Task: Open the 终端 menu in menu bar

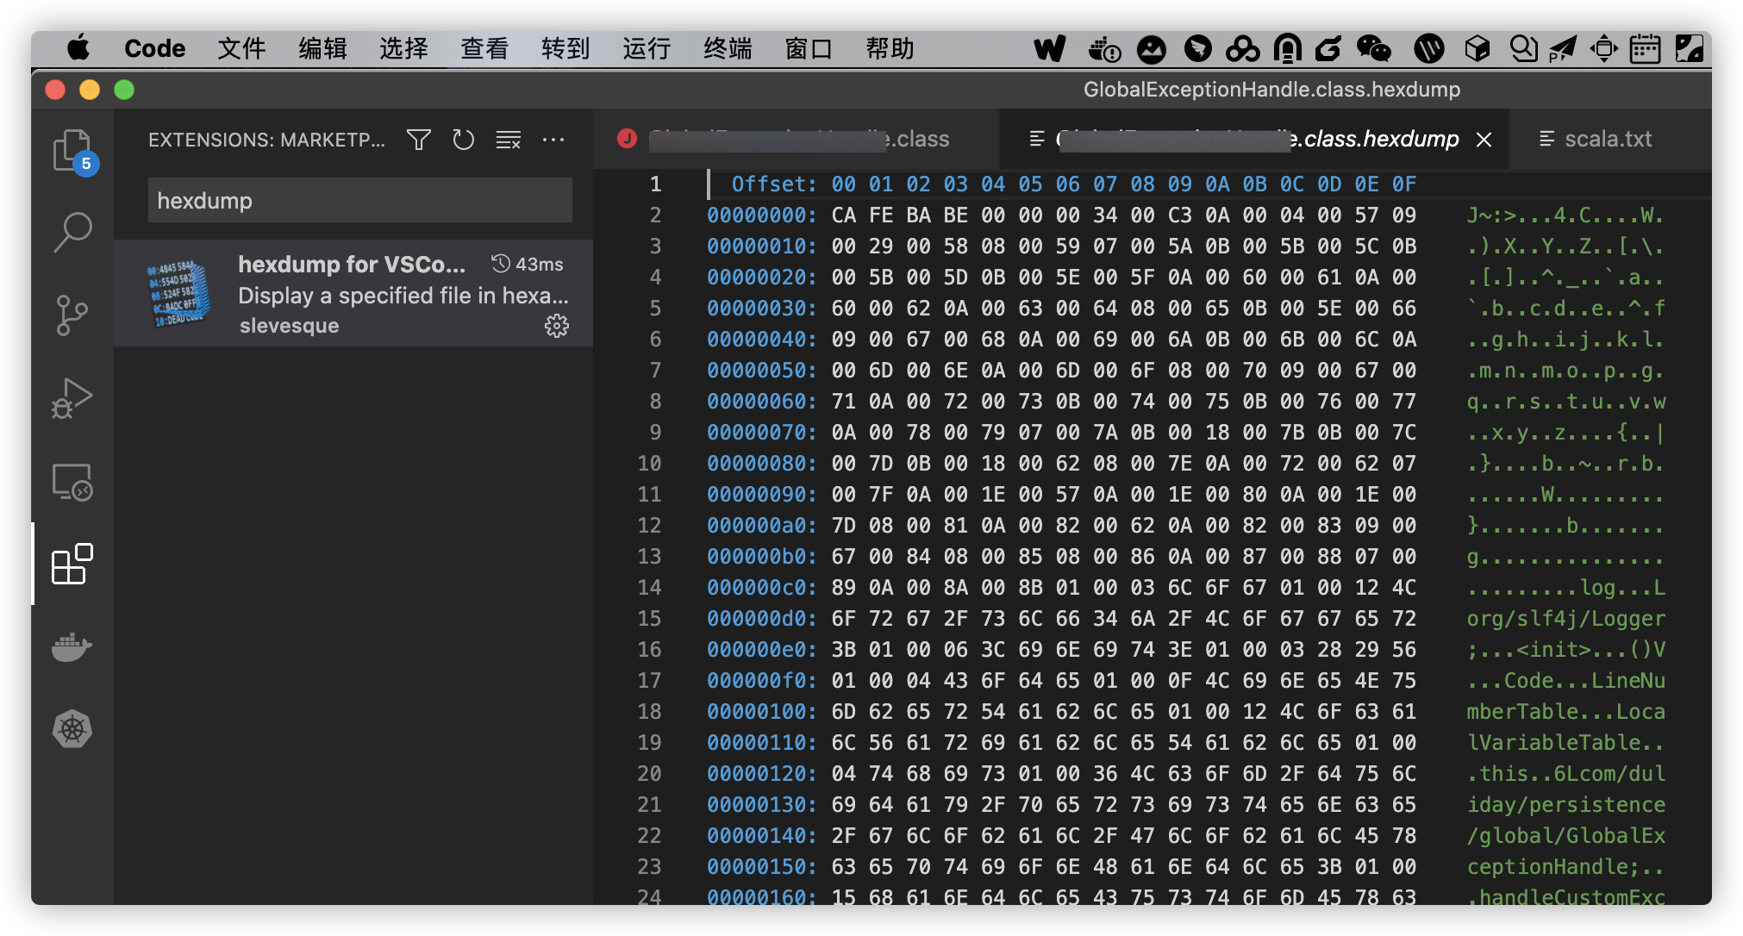Action: [728, 49]
